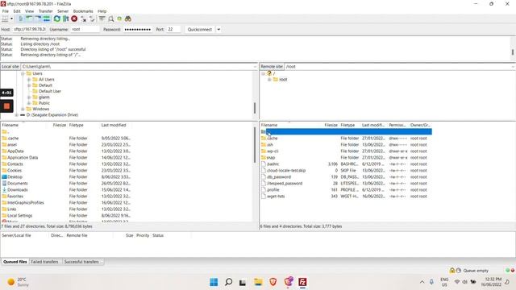Viewport: 516px width, 290px height.
Task: Toggle message log display icon
Action: point(21,19)
